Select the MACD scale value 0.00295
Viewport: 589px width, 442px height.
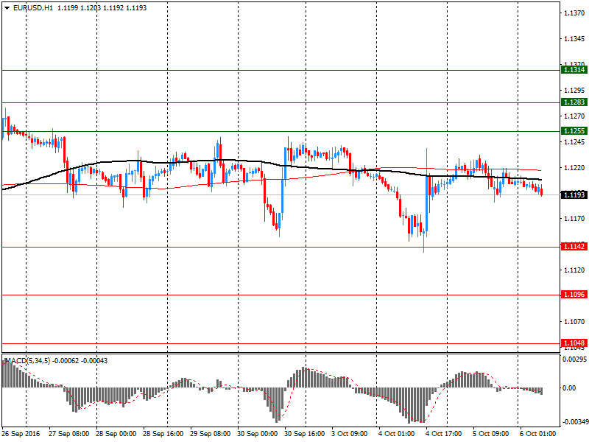575,359
